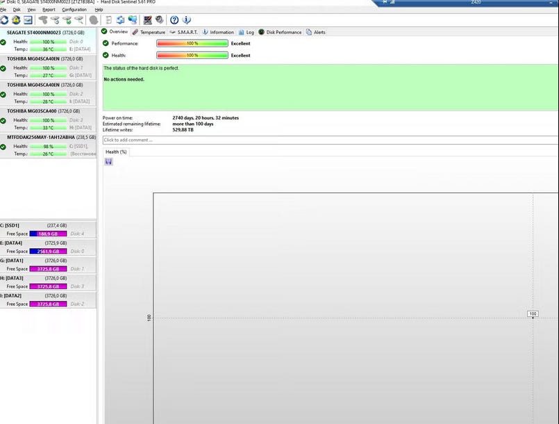Select the G: [DATA1] partition
559x424 pixels.
[48, 264]
